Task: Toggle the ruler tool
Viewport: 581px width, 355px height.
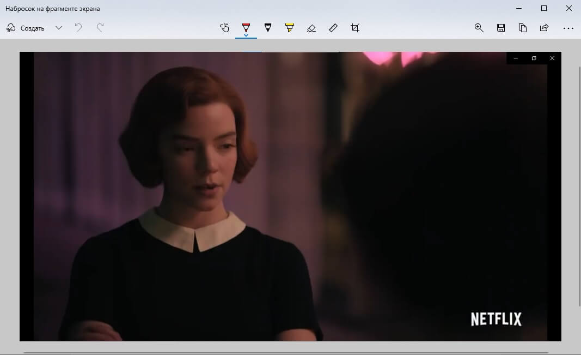Action: point(333,28)
